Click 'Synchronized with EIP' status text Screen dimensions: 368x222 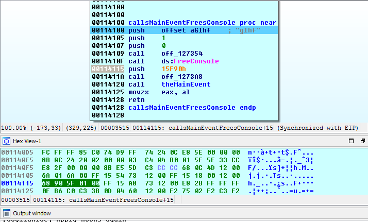click(x=318, y=128)
